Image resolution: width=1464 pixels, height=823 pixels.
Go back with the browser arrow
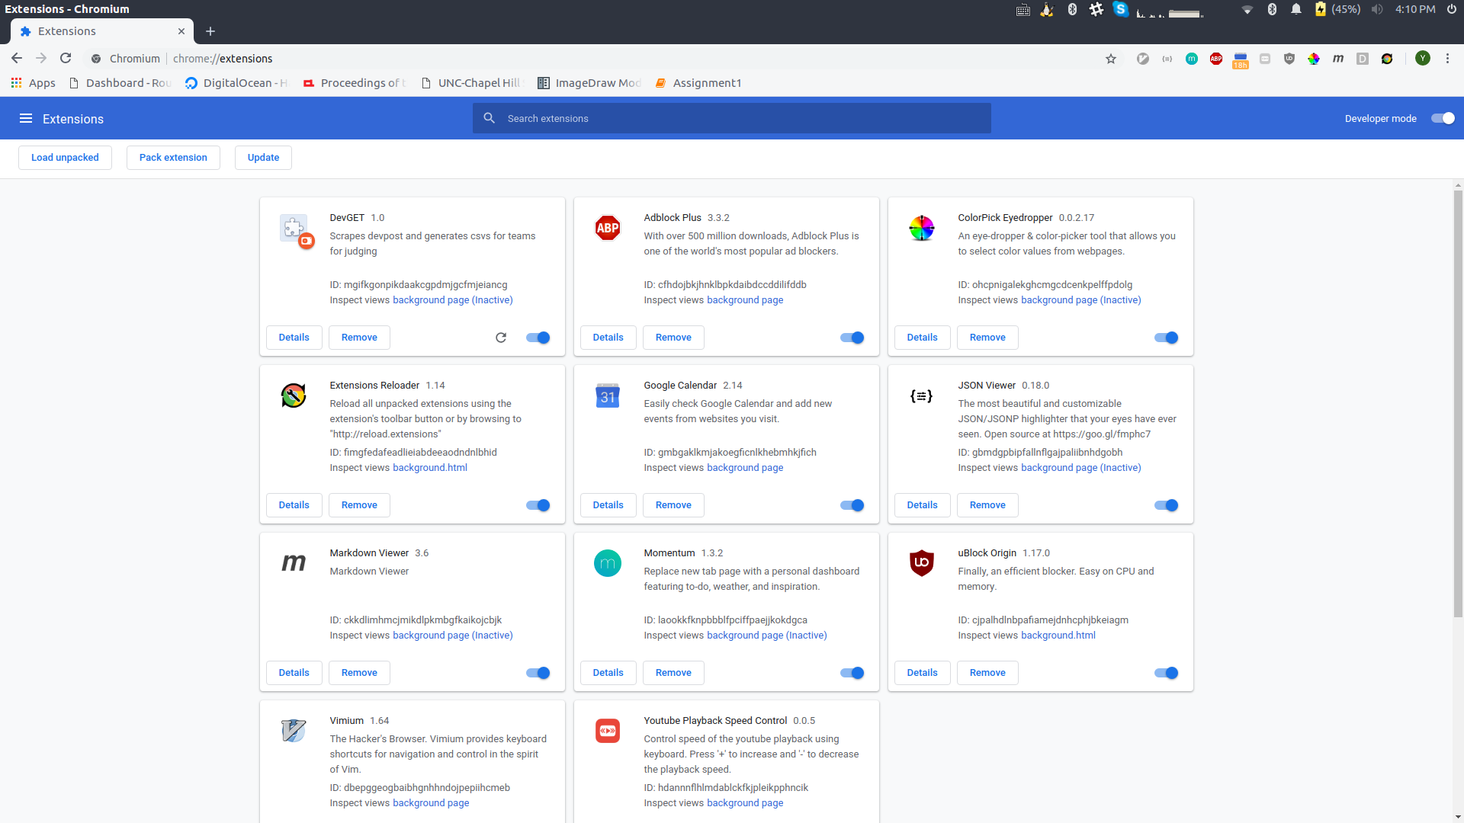[17, 59]
